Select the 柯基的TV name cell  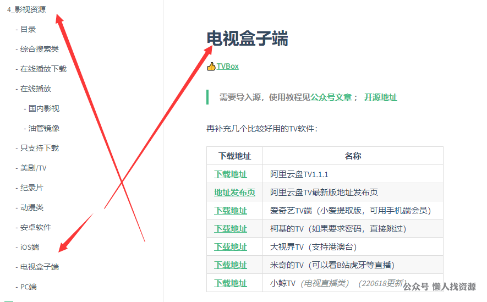point(353,229)
